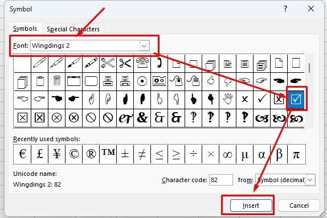Select the bold circled X symbol

[x=73, y=118]
